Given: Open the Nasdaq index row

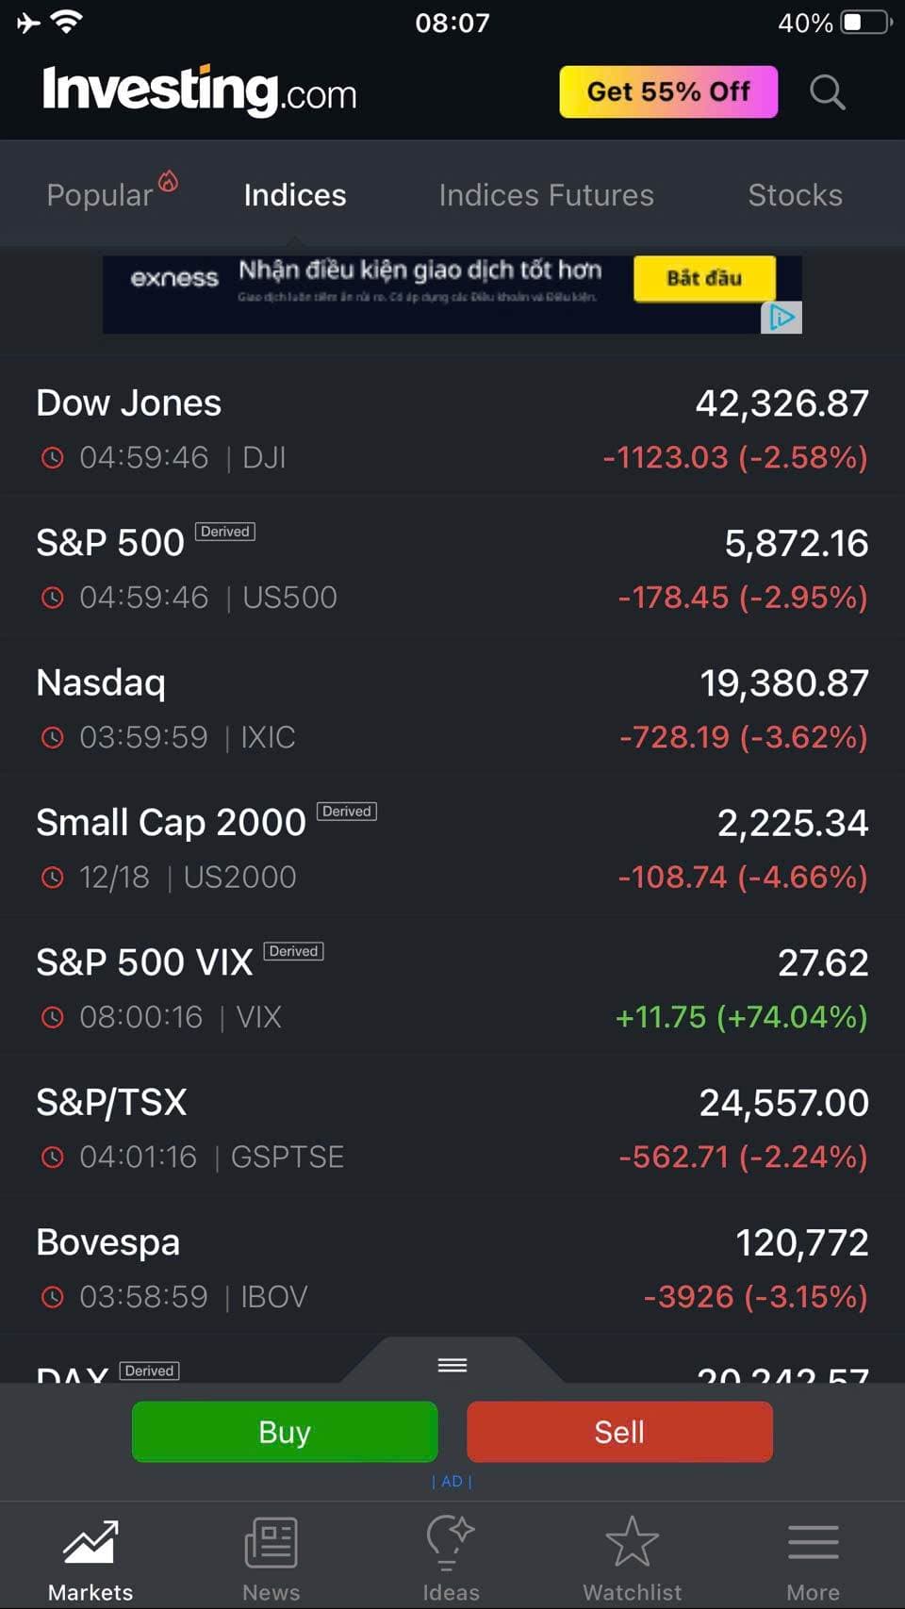Looking at the screenshot, I should coord(452,709).
